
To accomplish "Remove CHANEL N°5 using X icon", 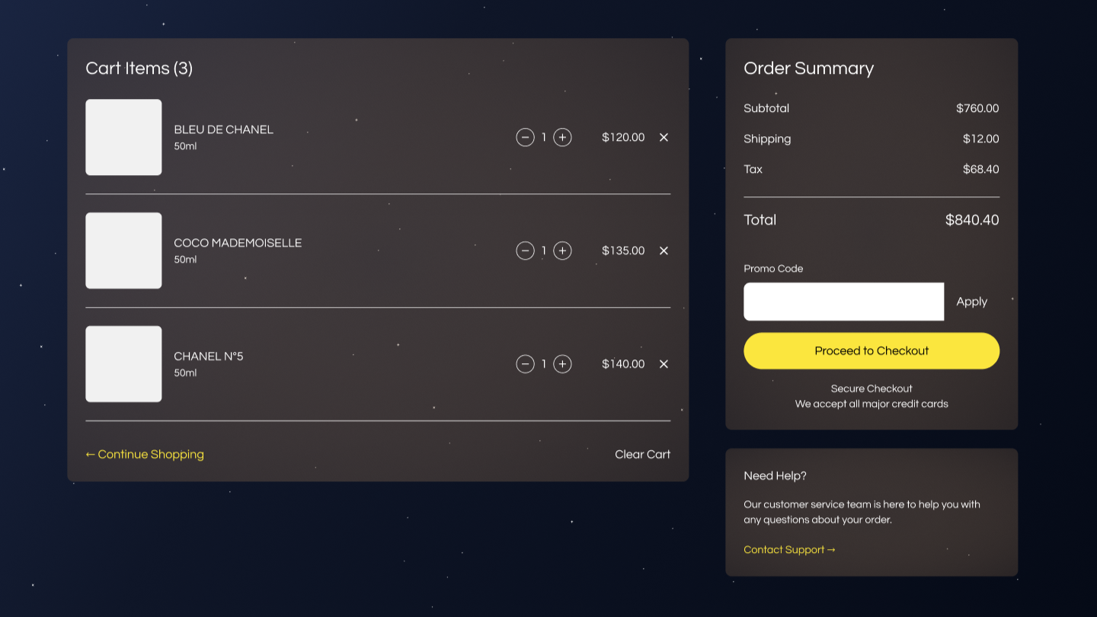I will click(664, 363).
